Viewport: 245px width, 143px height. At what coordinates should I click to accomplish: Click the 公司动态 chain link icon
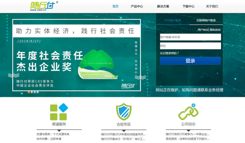pyautogui.click(x=188, y=112)
